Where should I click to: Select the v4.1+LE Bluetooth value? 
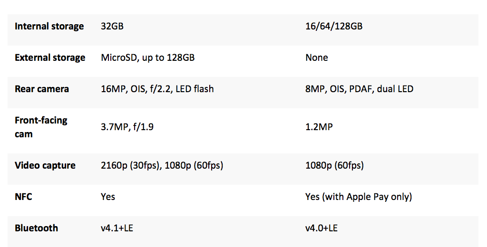tap(117, 228)
